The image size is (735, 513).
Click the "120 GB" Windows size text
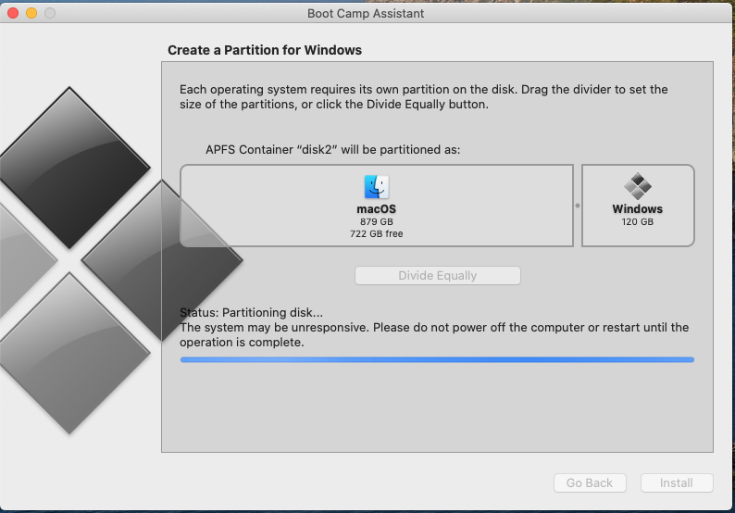pyautogui.click(x=638, y=221)
